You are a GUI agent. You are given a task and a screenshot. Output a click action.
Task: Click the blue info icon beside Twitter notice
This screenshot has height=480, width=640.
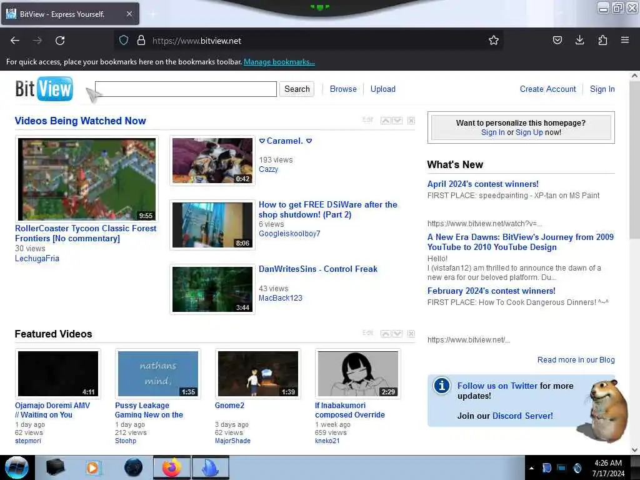coord(442,386)
